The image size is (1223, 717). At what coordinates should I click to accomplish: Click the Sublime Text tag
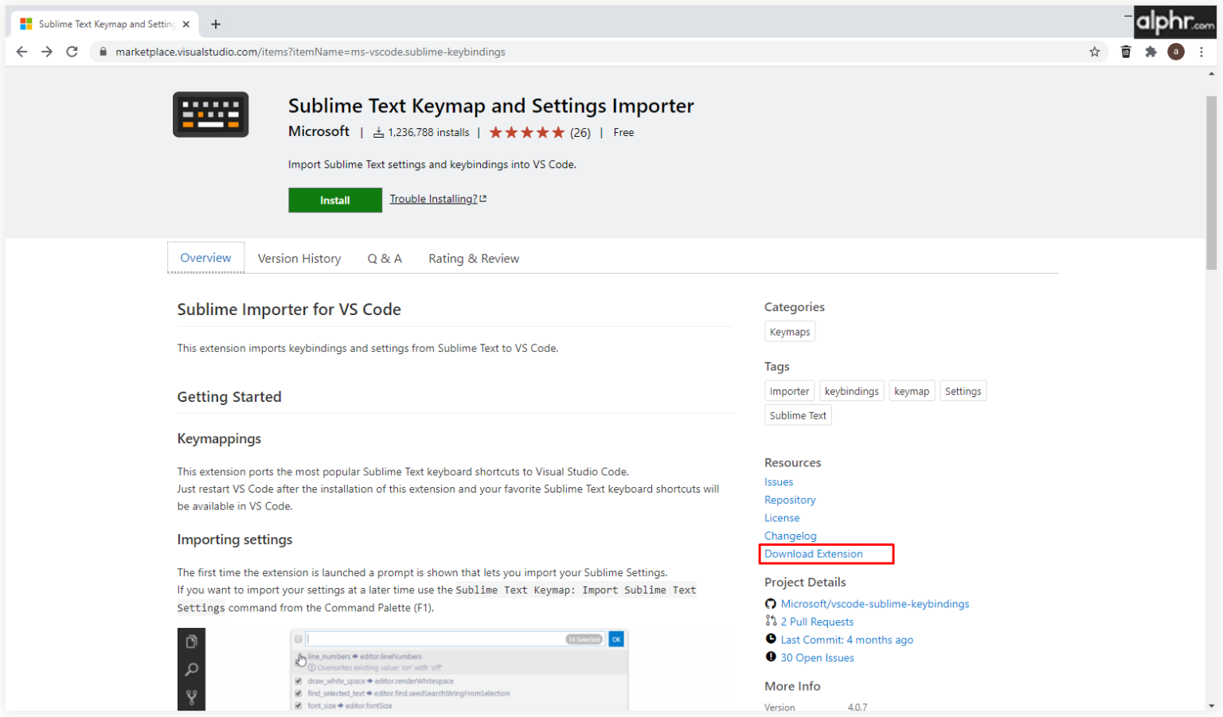point(798,415)
